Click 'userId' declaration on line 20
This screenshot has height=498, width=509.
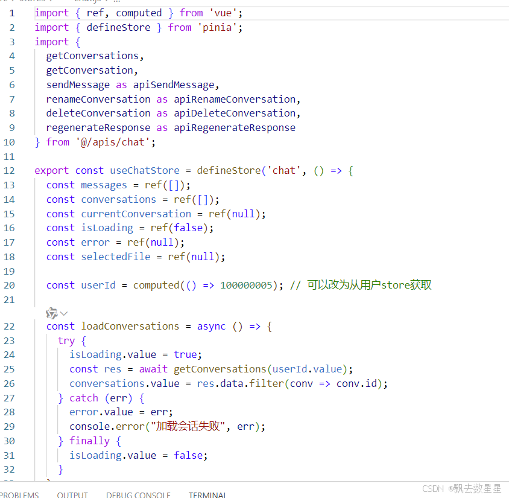pyautogui.click(x=98, y=286)
